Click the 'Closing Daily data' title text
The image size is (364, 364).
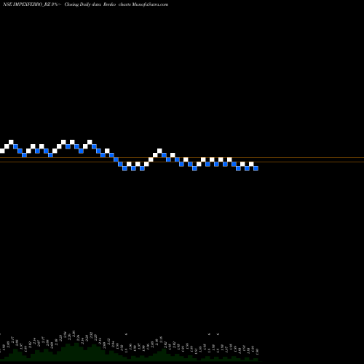(82, 4)
